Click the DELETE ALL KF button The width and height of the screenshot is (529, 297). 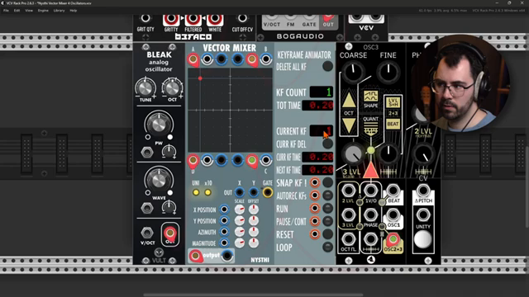coord(327,66)
